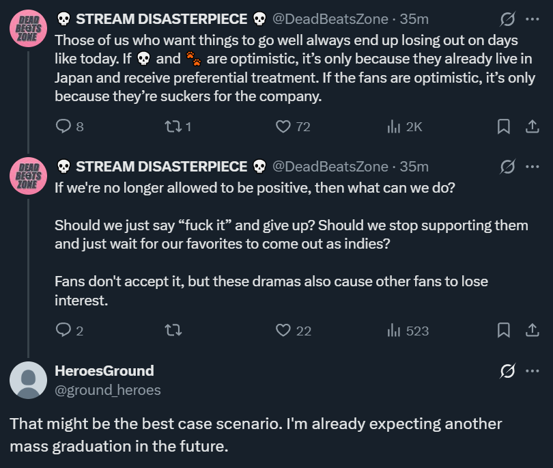Click Grok icon on HeroesGround reply
The width and height of the screenshot is (553, 468).
507,370
